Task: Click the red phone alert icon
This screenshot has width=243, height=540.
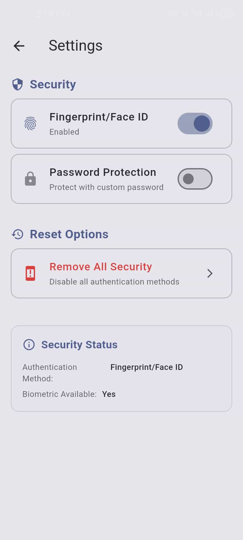Action: coord(30,273)
